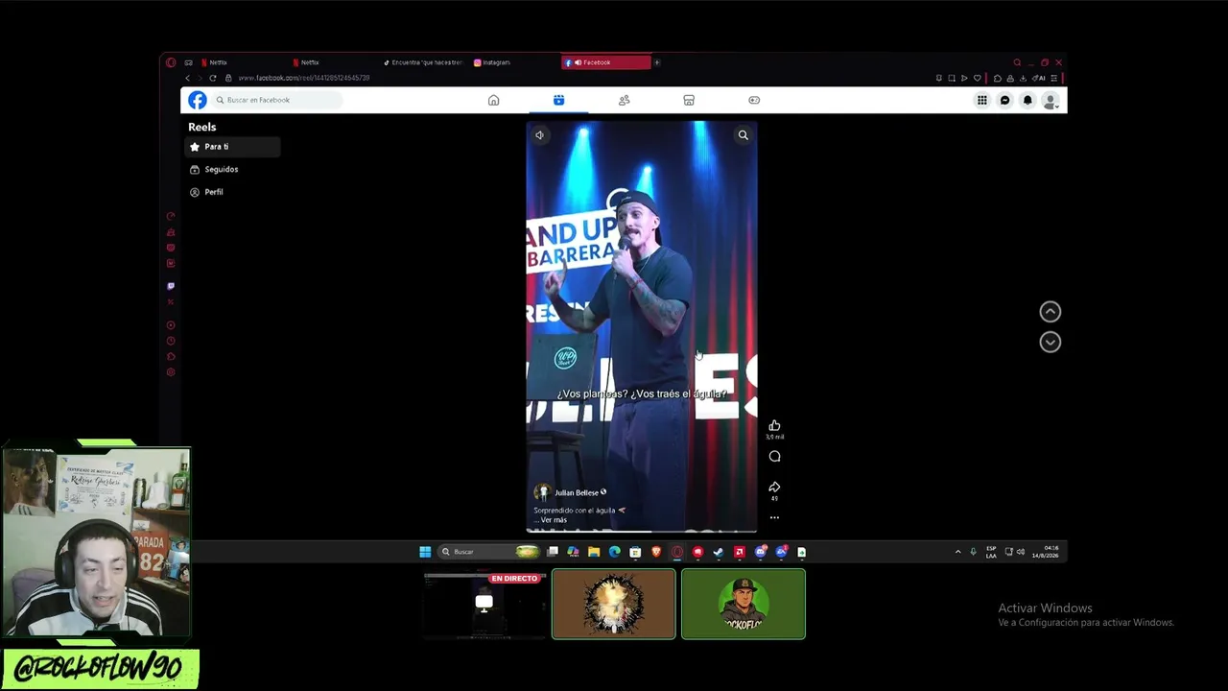
Task: Bookmark page with heart icon
Action: (978, 78)
